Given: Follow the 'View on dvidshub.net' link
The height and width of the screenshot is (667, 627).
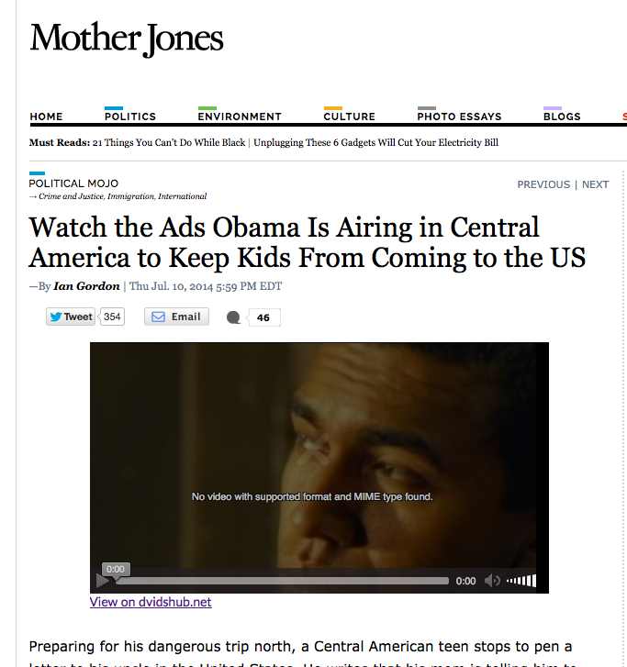Looking at the screenshot, I should 151,602.
